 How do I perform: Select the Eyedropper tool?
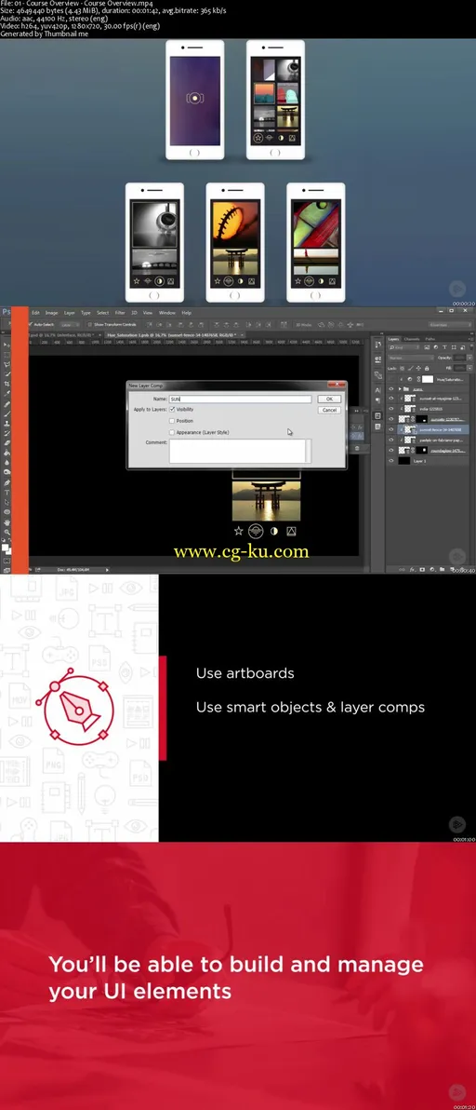pos(7,394)
